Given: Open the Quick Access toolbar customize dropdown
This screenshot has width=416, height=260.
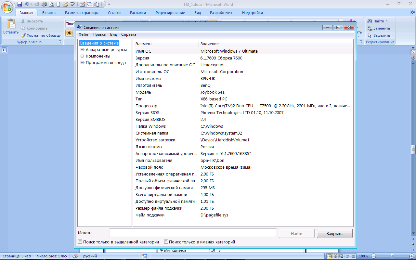Looking at the screenshot, I should 109,4.
